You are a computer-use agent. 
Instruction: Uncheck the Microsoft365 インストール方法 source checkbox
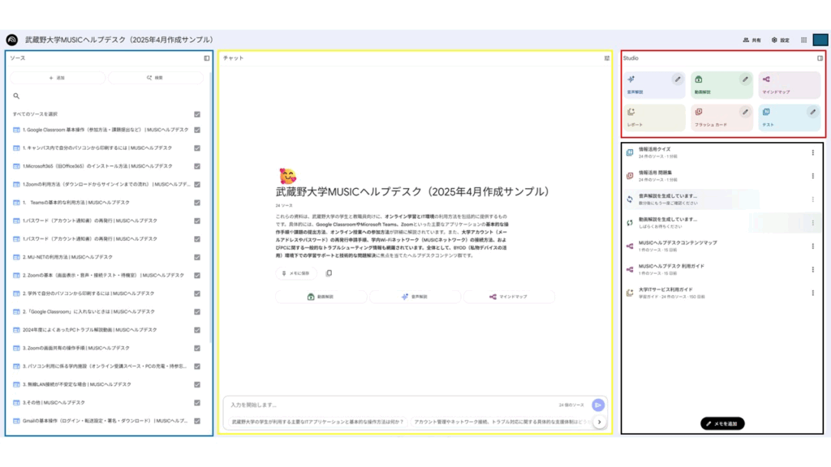[197, 166]
